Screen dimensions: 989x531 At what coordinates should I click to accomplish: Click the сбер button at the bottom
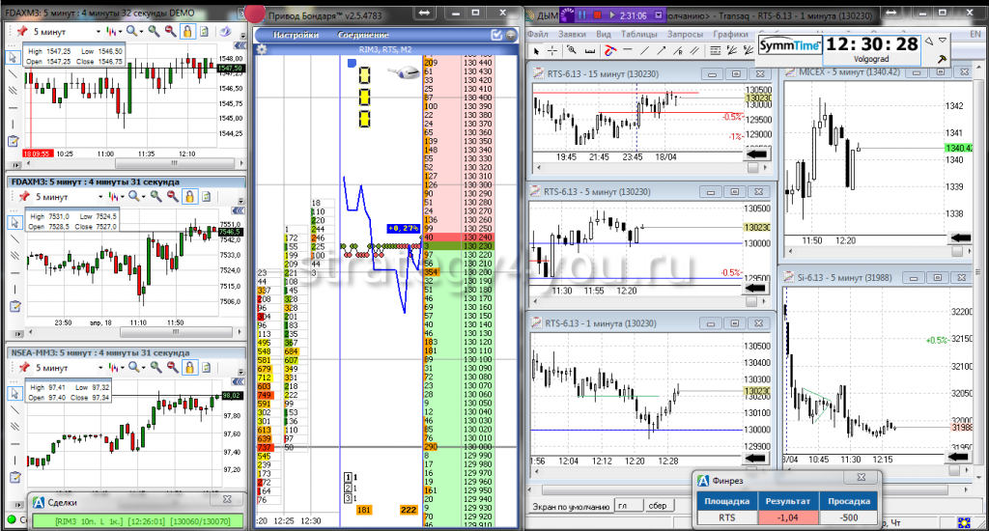658,506
